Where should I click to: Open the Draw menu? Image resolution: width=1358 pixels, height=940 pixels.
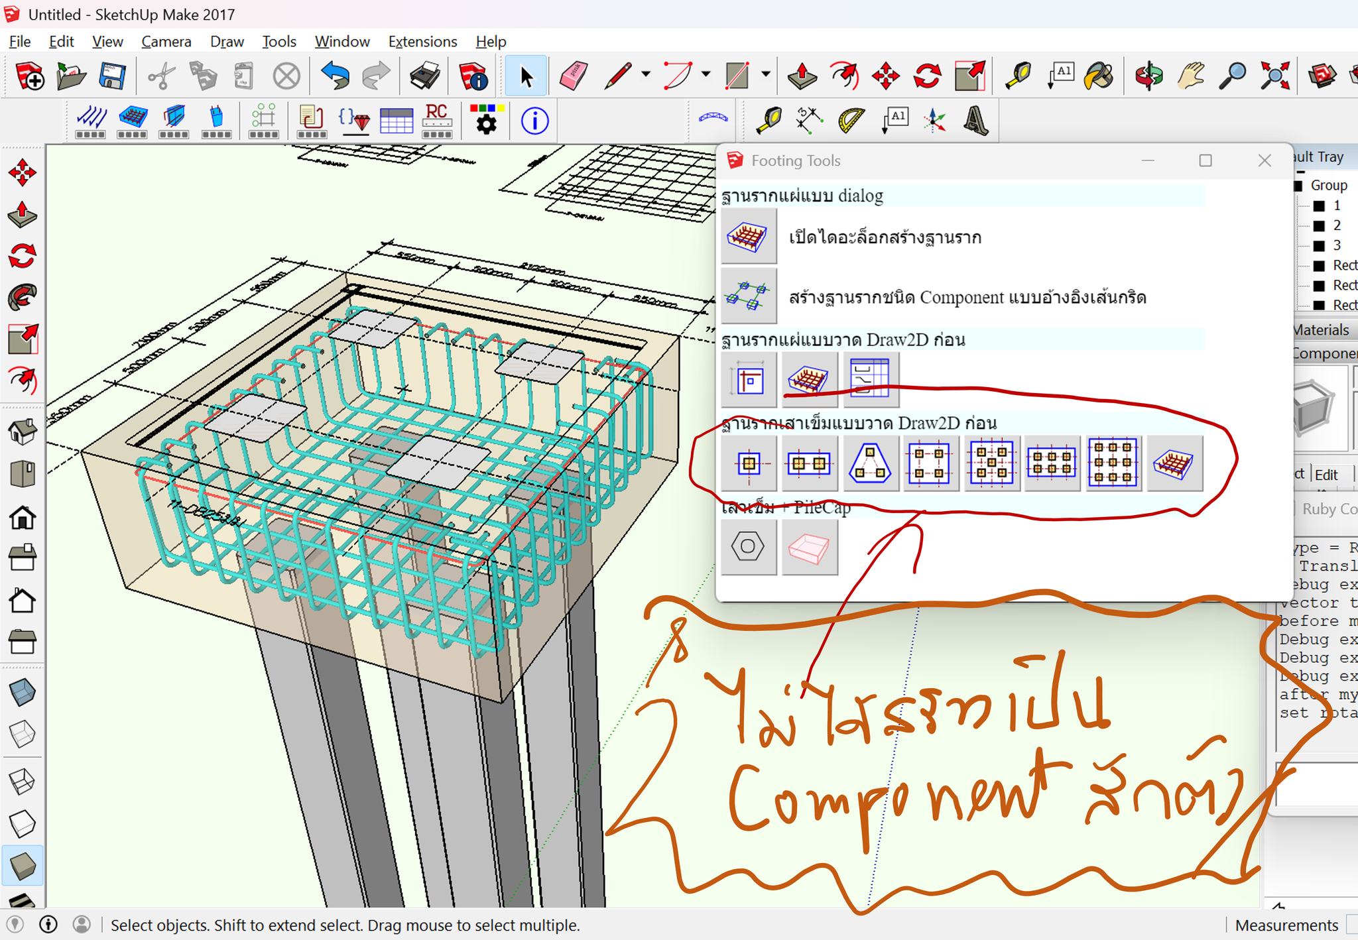(227, 42)
